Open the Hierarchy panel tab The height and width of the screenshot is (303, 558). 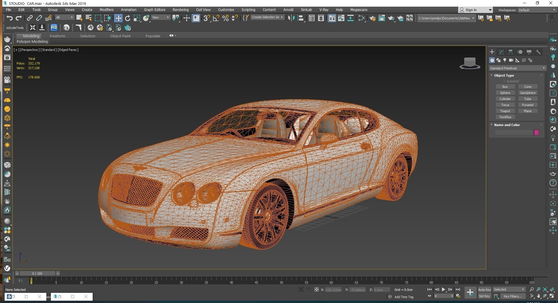click(x=511, y=52)
